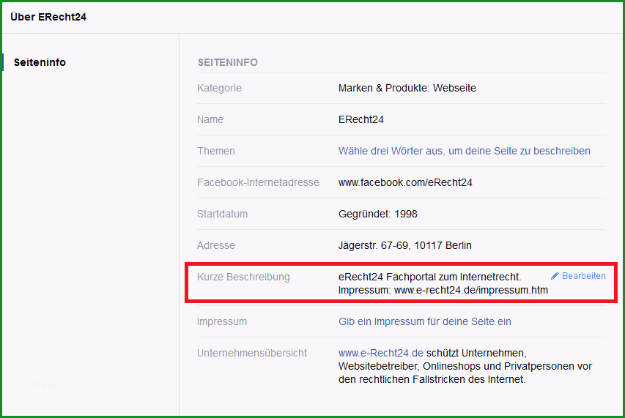The image size is (625, 418).
Task: Click the 'Über ERecht24' page heading
Action: pyautogui.click(x=48, y=17)
